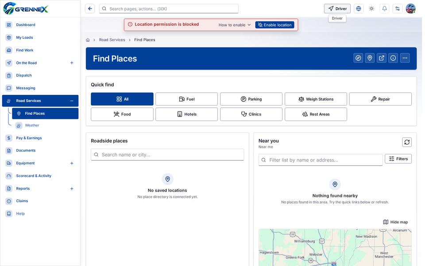Click the Search name or city field
Viewport: 425px width, 266px height.
pyautogui.click(x=167, y=155)
